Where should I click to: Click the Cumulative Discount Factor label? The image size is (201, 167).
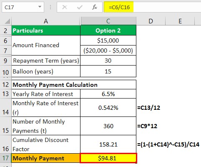coord(46,144)
